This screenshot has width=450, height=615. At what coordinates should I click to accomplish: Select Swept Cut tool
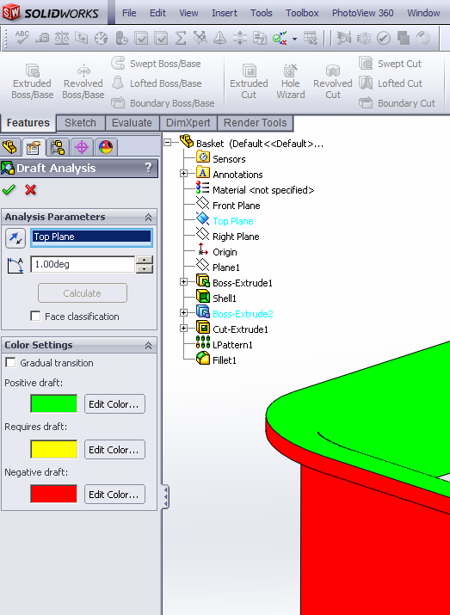pos(390,64)
